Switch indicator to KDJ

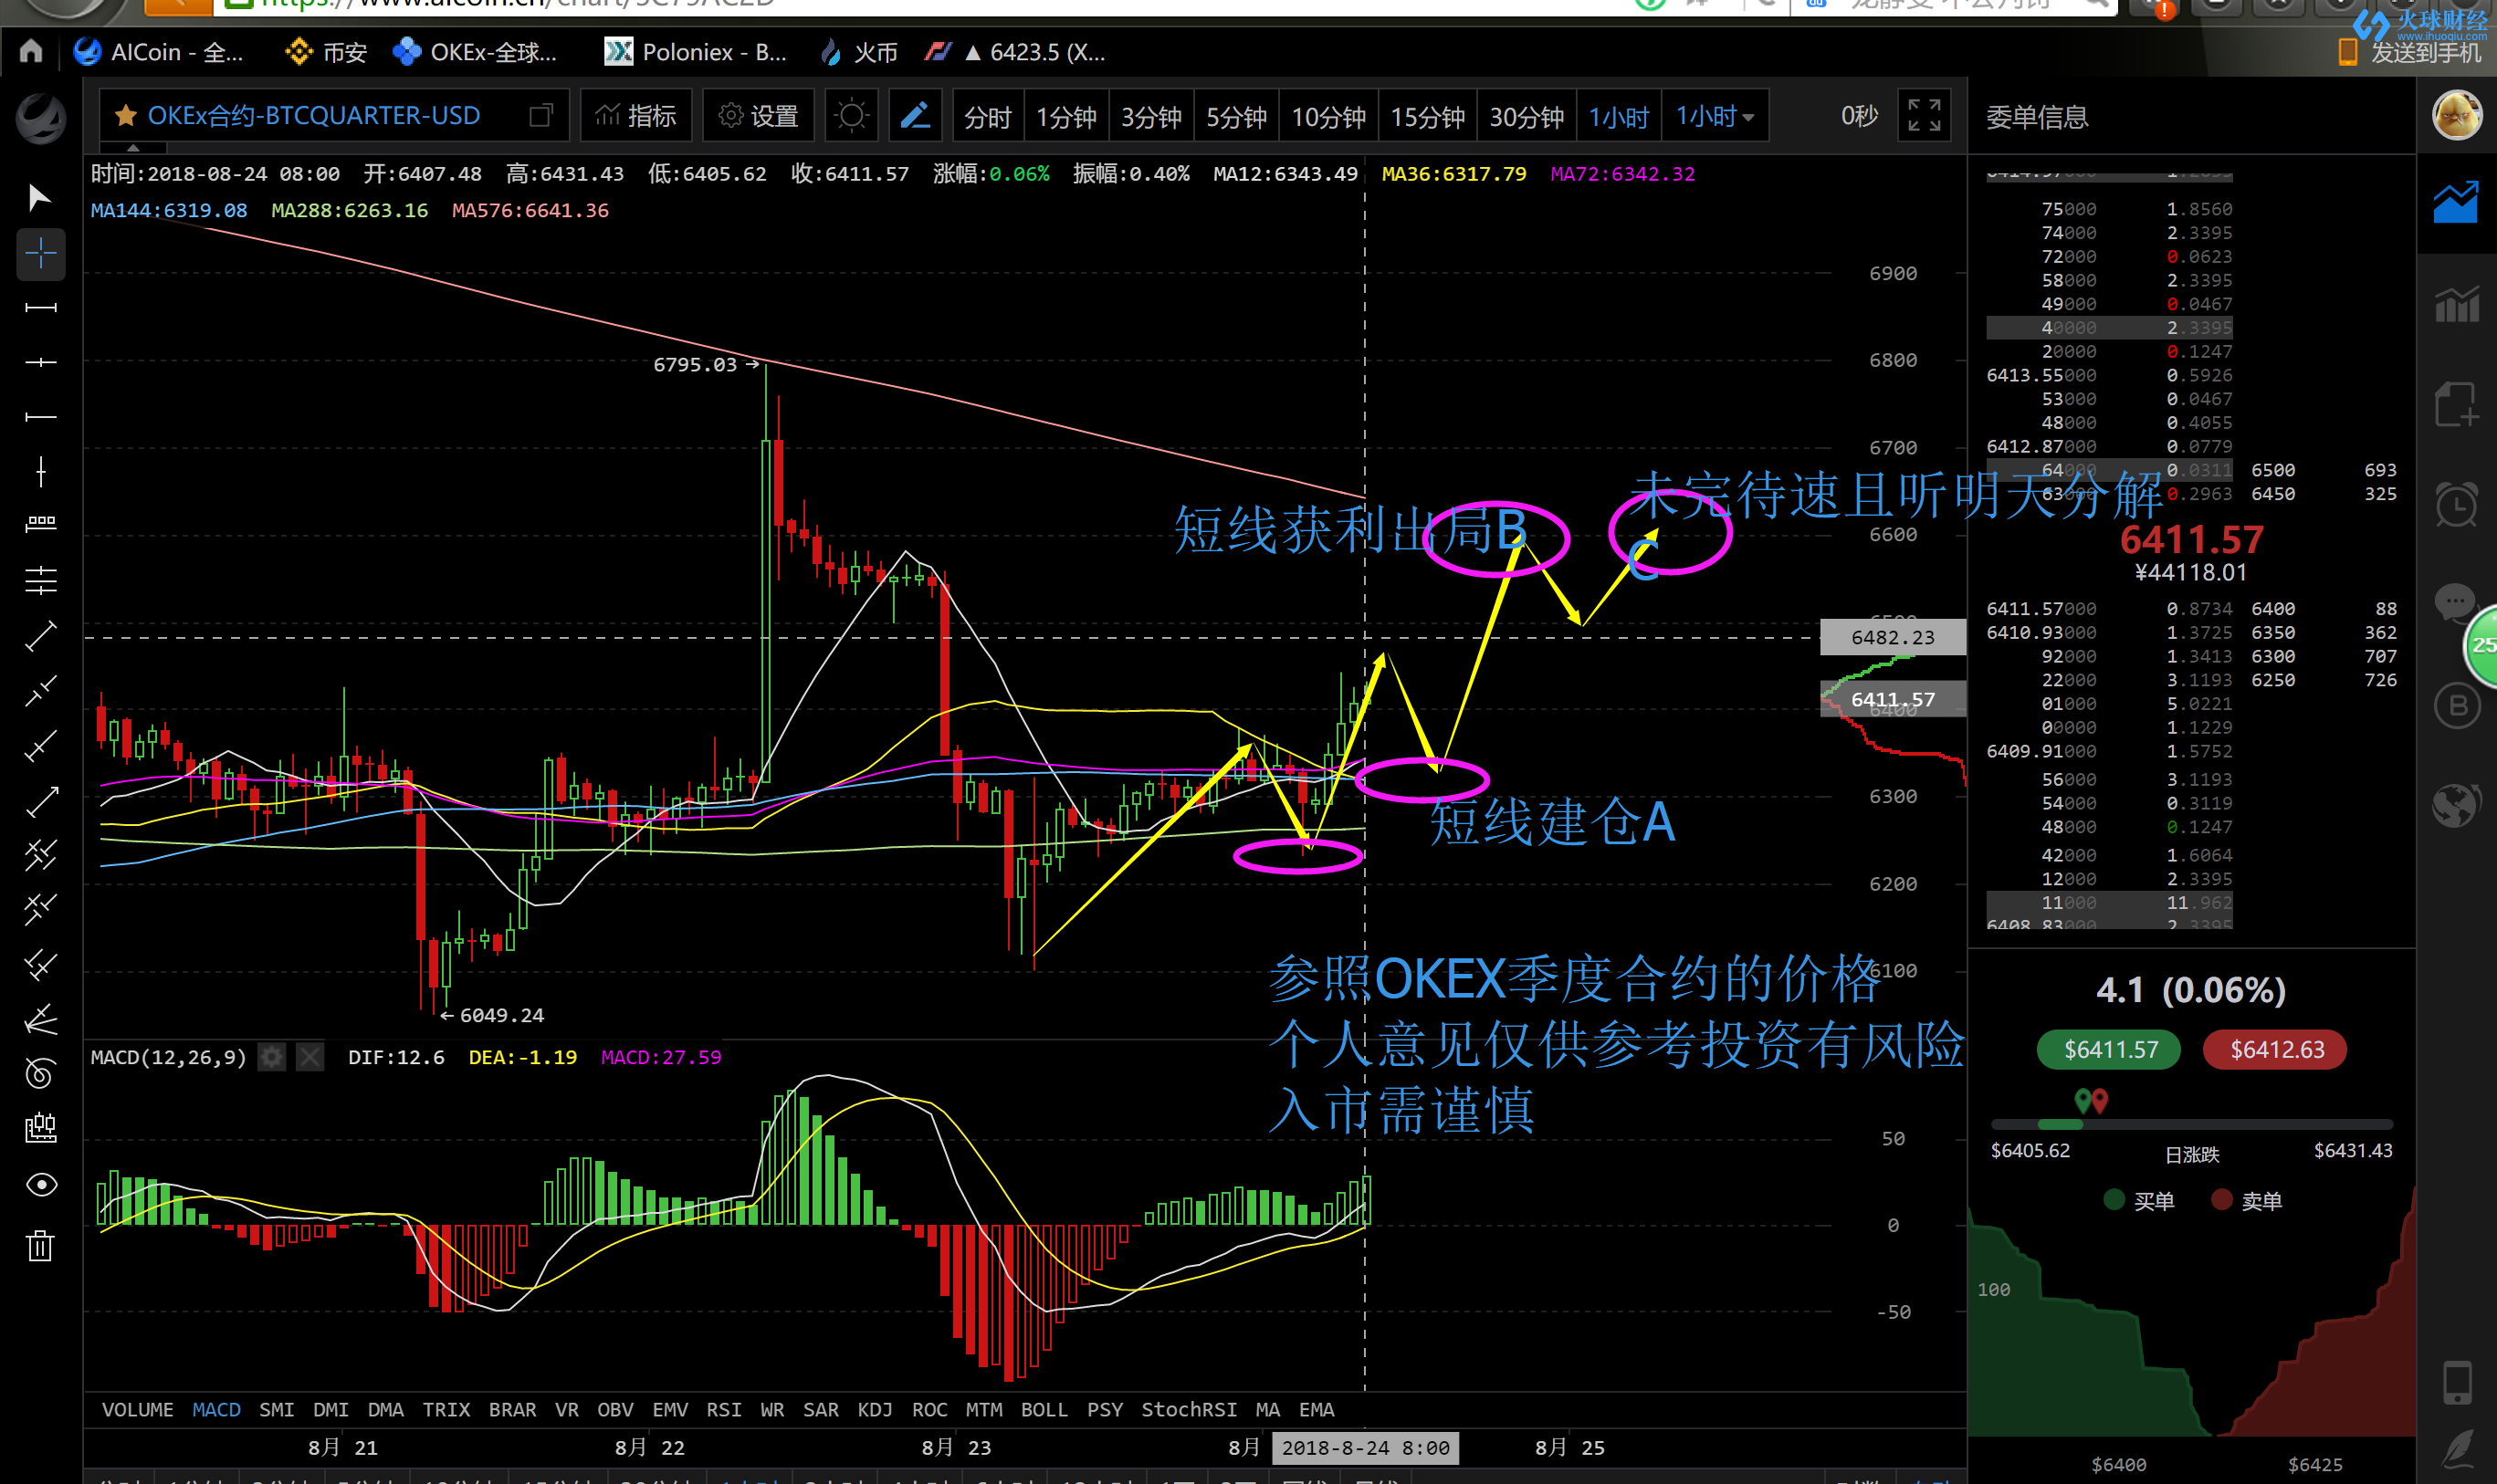click(x=875, y=1410)
